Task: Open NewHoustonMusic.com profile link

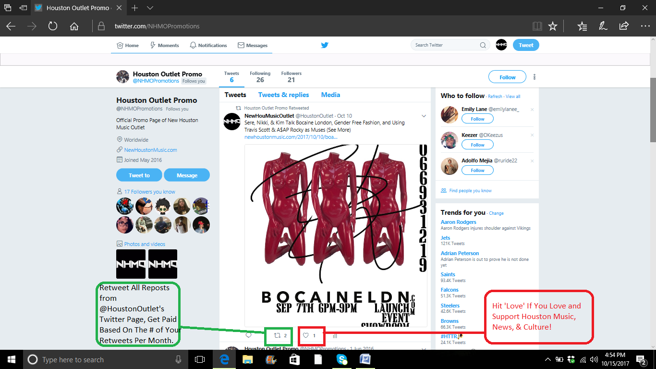Action: [150, 150]
